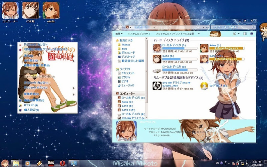This screenshot has width=267, height=167.
Task: Click the navigation pane vertical scrollbar
Action: point(146,71)
